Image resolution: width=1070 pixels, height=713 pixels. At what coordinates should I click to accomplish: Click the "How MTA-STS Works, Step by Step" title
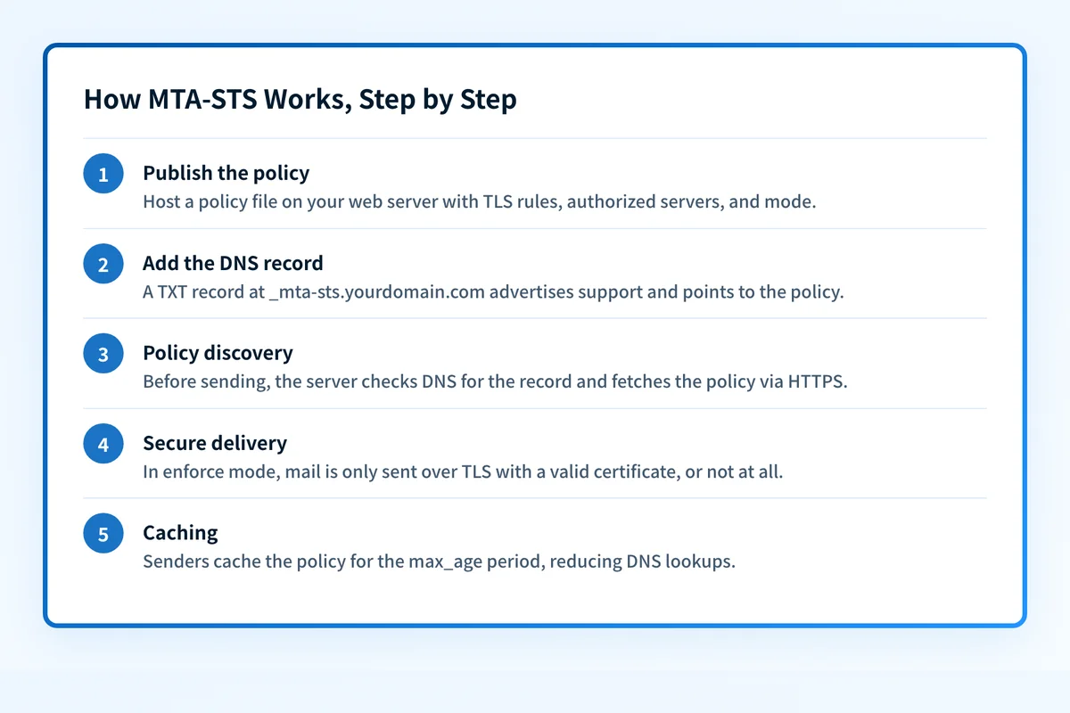click(x=300, y=99)
